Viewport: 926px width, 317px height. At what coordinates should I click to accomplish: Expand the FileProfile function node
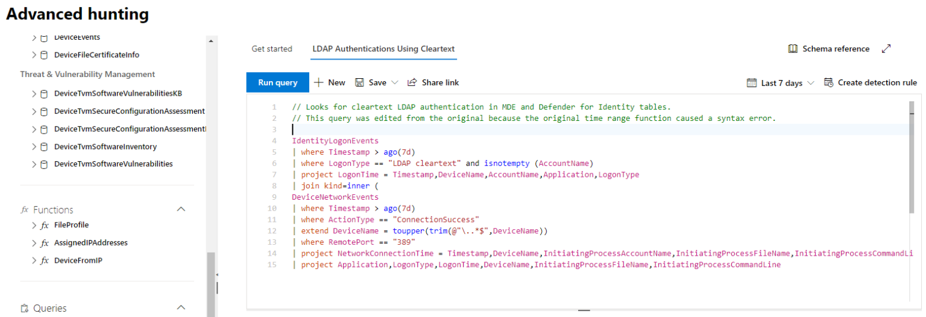[34, 226]
